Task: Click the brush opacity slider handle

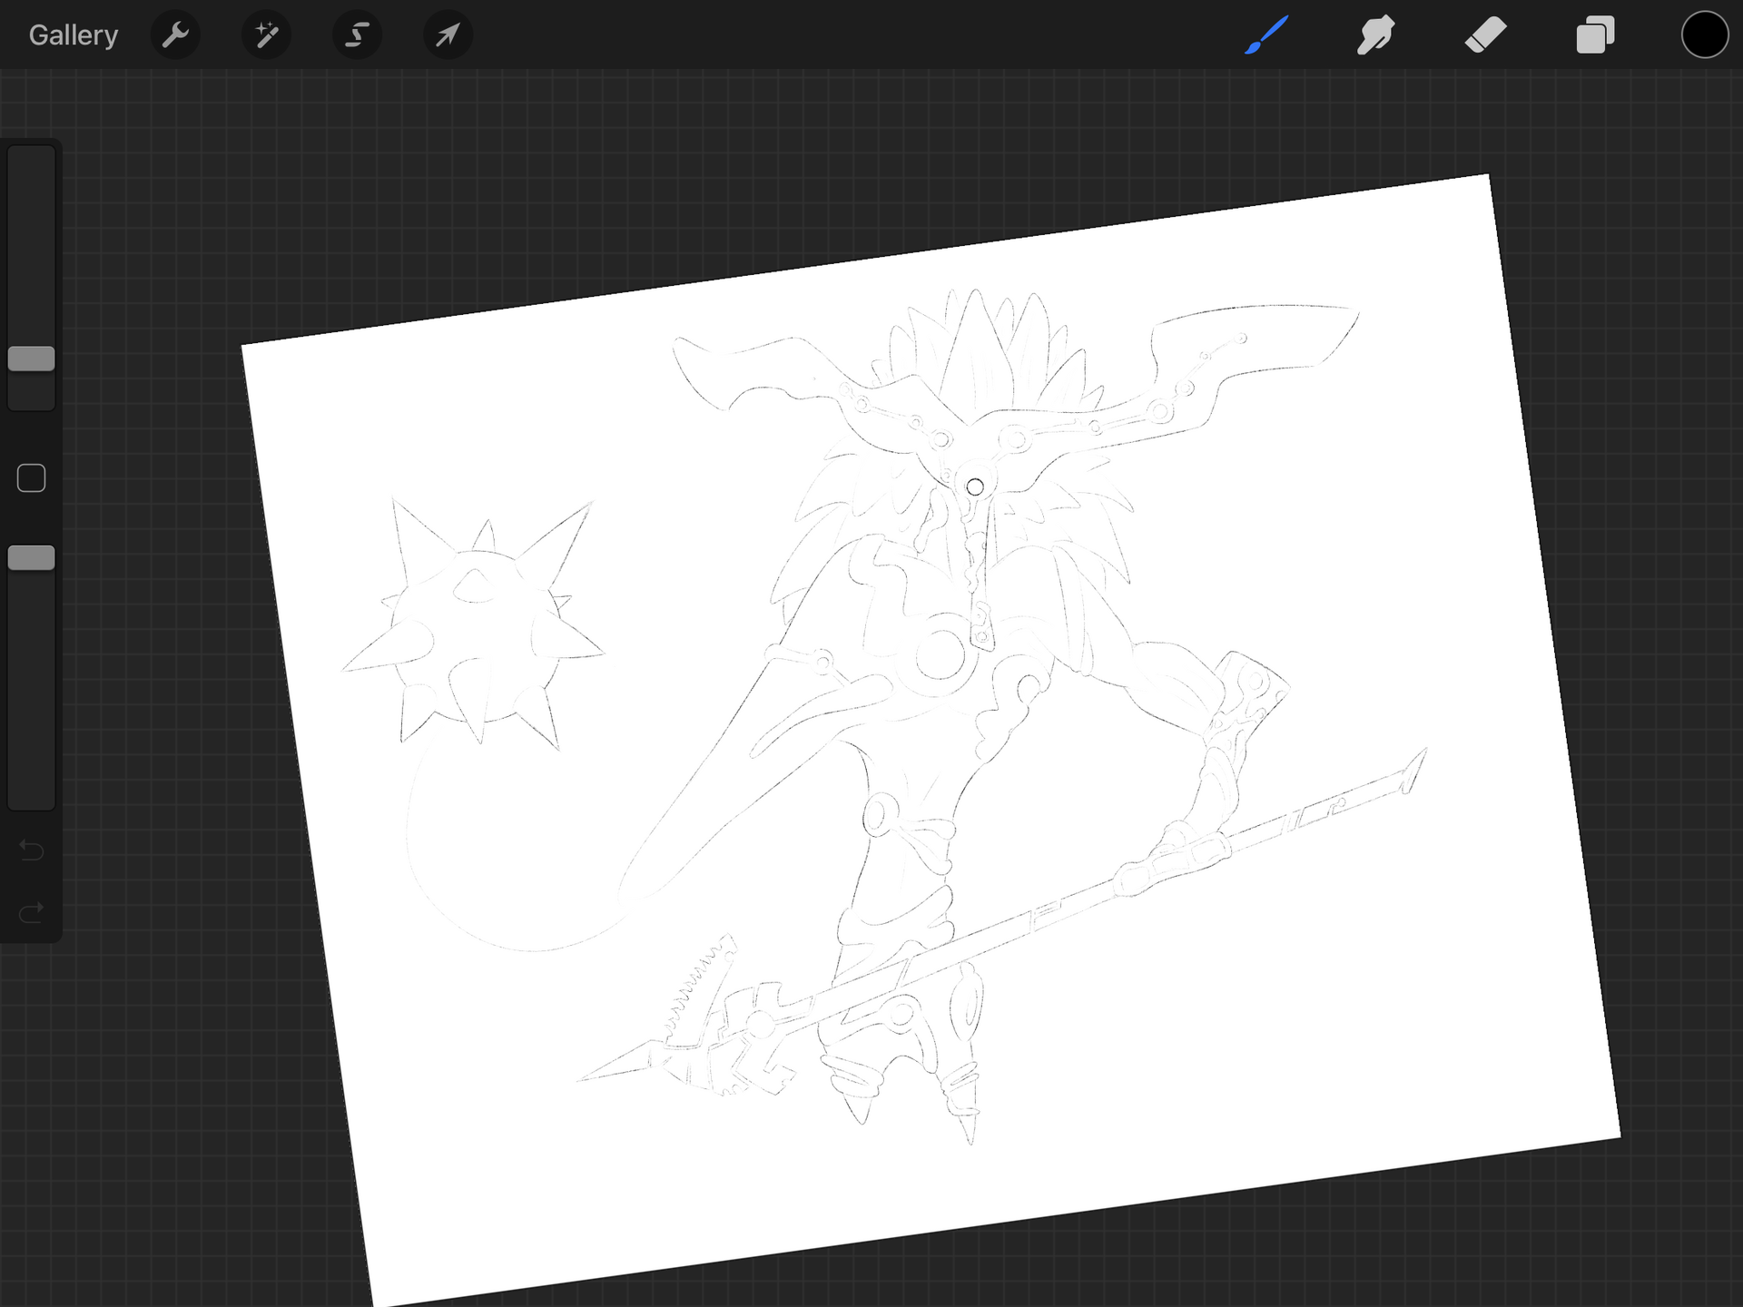Action: click(32, 558)
